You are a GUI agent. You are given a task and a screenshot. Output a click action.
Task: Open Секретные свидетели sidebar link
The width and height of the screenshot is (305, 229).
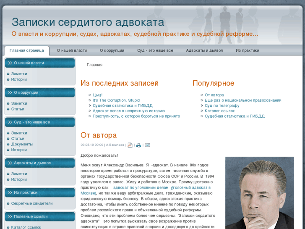[x=32, y=203]
